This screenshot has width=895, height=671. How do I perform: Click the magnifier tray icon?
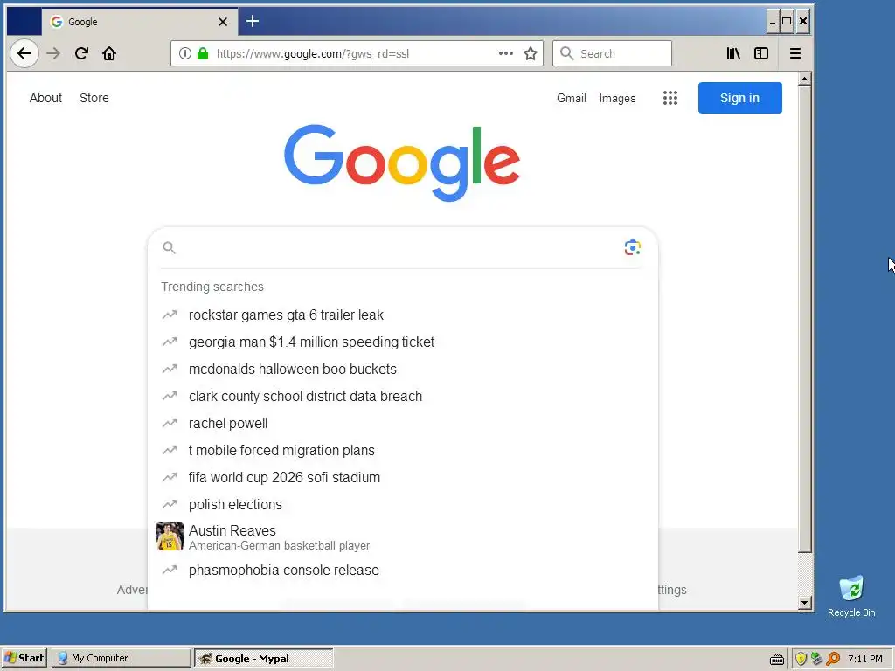(833, 659)
